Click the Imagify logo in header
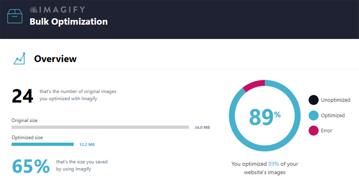 point(58,9)
